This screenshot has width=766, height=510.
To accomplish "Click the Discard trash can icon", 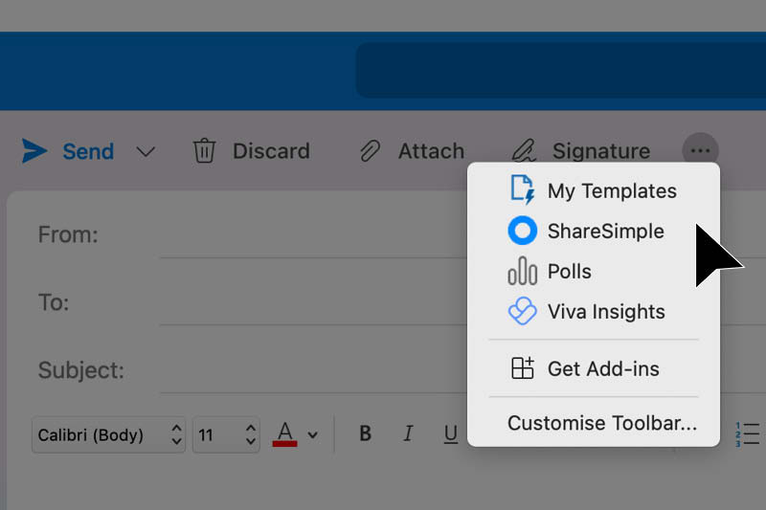I will (204, 151).
